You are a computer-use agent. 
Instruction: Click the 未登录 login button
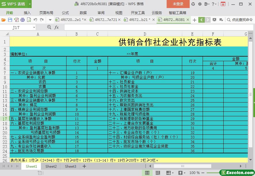(178, 4)
